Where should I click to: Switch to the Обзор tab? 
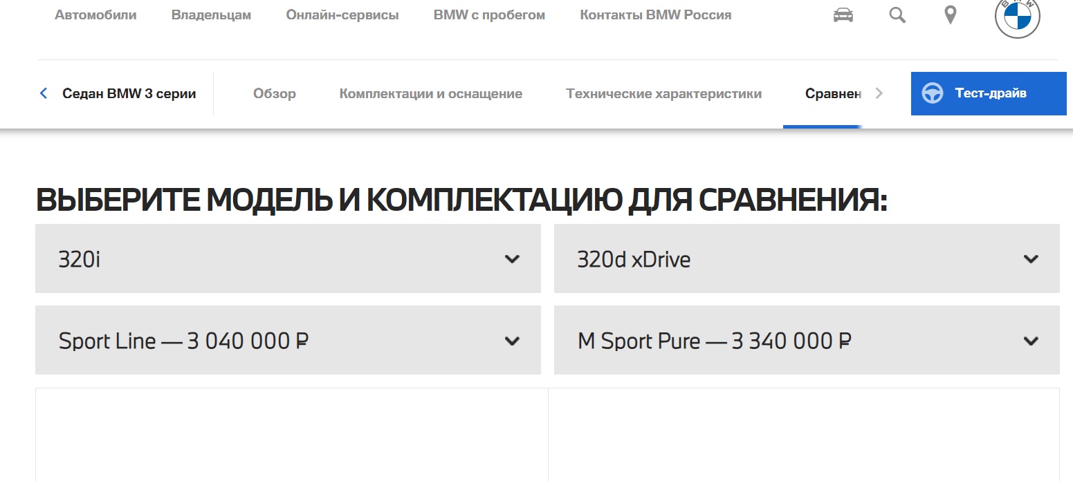[x=275, y=93]
